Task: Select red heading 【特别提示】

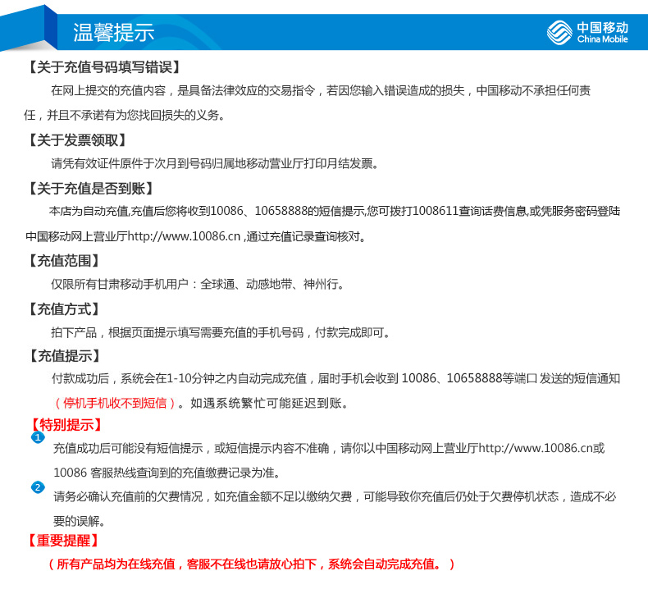Action: [x=66, y=424]
